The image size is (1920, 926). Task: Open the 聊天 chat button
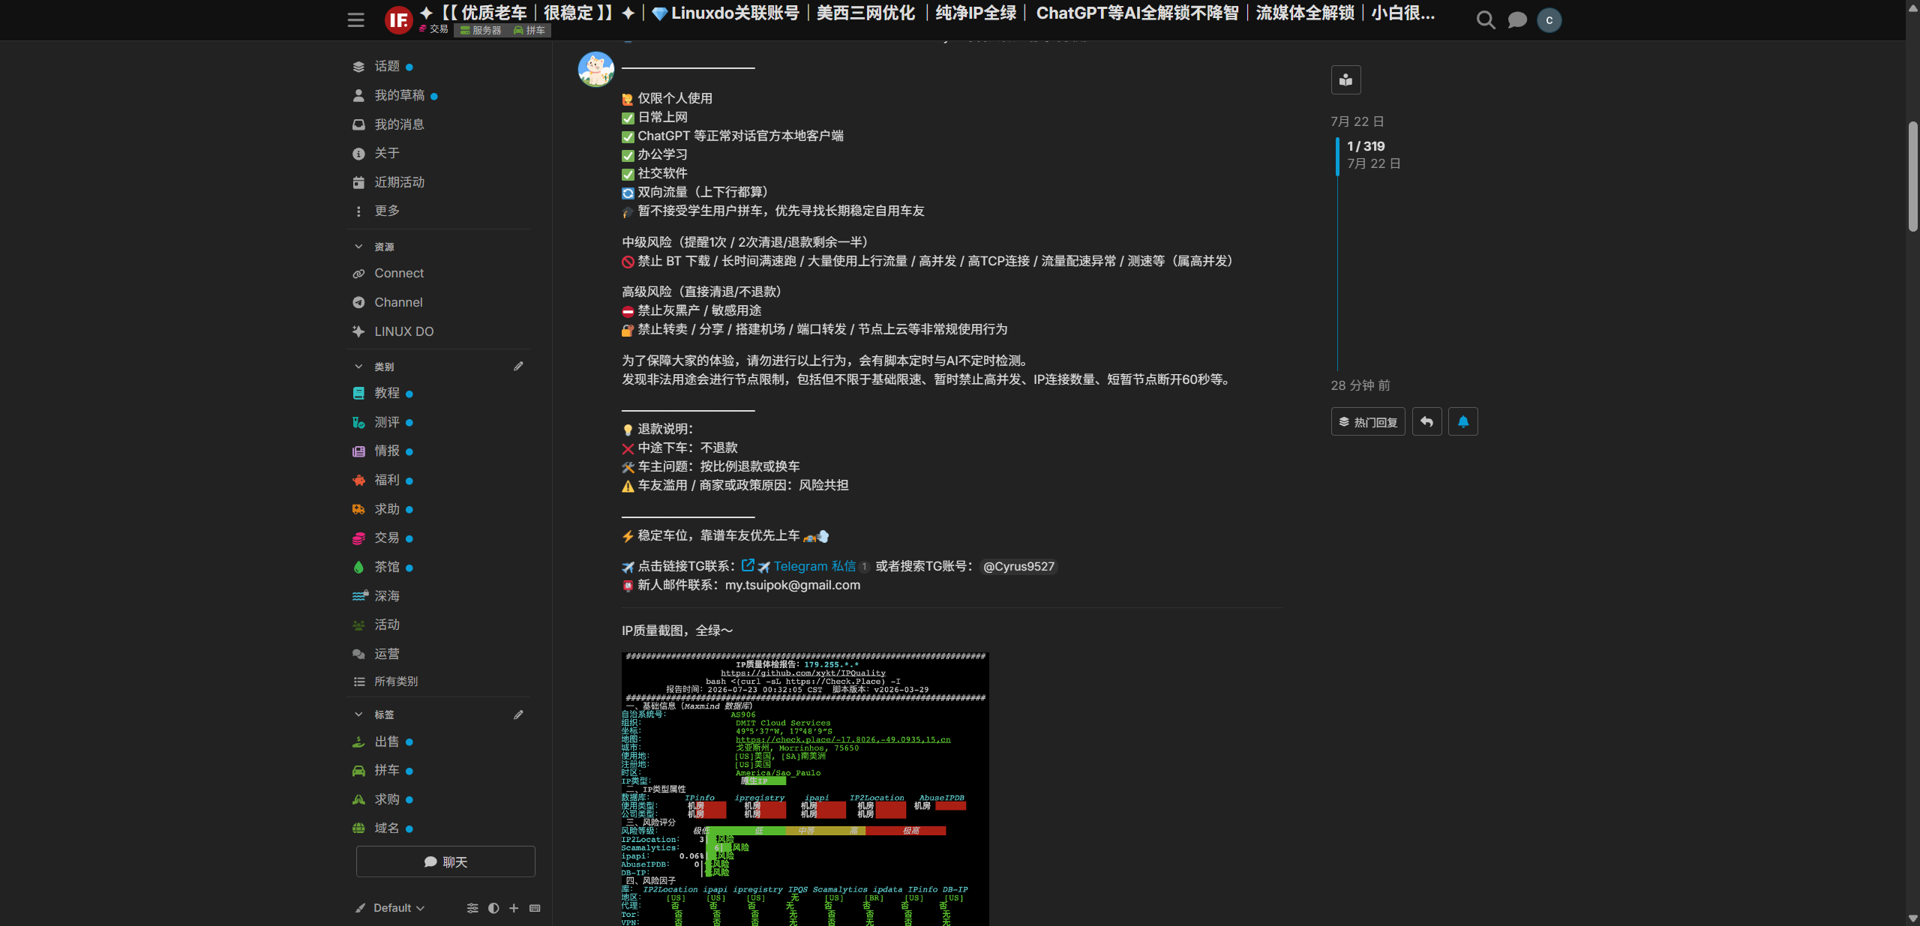pos(445,862)
